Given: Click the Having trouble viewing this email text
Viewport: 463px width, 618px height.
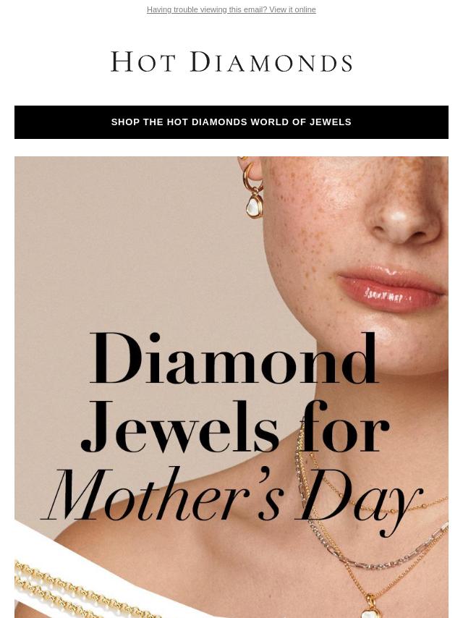Looking at the screenshot, I should tap(206, 10).
